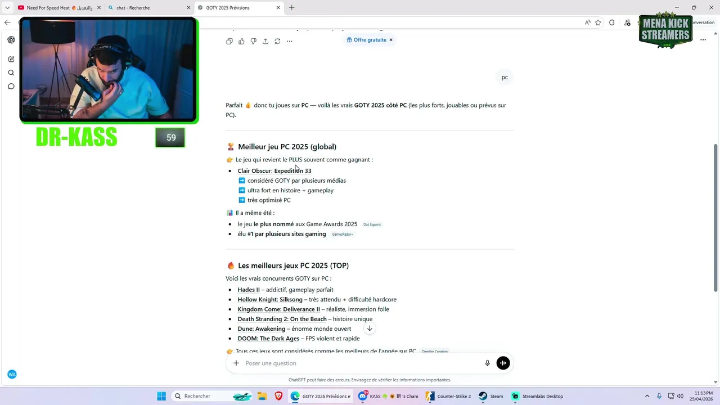This screenshot has width=720, height=405.
Task: Click the heading 'Meilleur jeu PC 2025 (global)'
Action: [x=287, y=147]
